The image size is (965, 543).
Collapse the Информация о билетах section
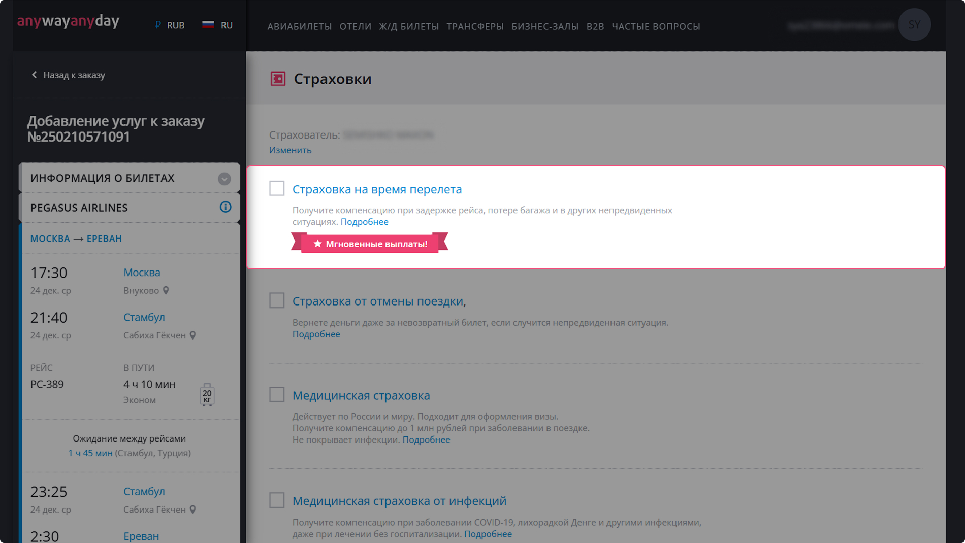pyautogui.click(x=224, y=179)
